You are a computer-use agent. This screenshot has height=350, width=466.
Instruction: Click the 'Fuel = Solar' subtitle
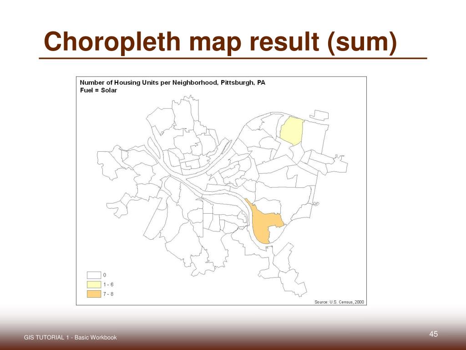[98, 90]
